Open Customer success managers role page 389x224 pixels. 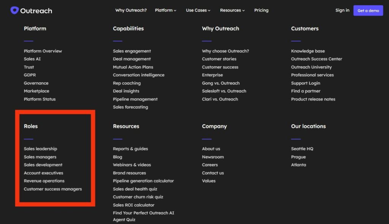[x=53, y=189]
